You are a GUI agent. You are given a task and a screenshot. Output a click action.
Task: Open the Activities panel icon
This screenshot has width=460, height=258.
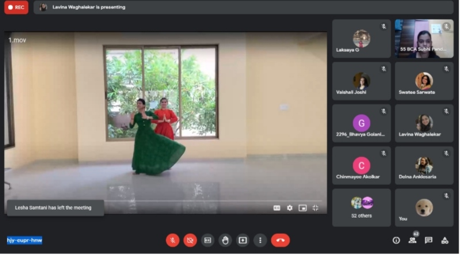444,240
